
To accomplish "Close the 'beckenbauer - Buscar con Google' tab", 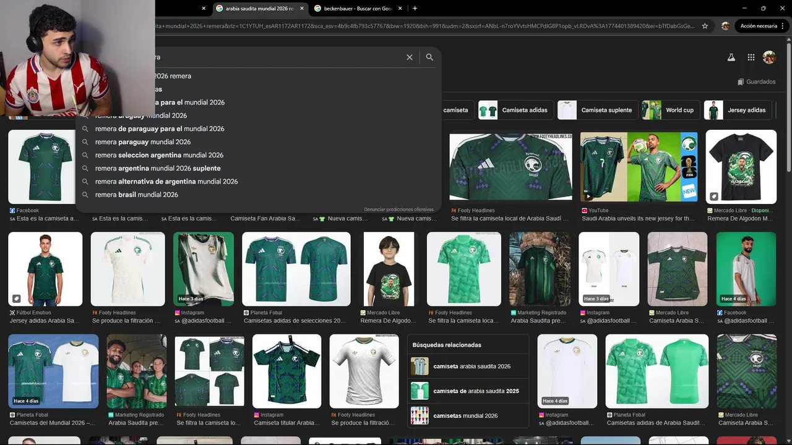I will (x=400, y=9).
